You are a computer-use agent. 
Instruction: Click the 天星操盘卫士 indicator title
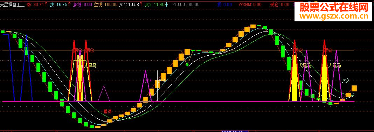click(12, 4)
